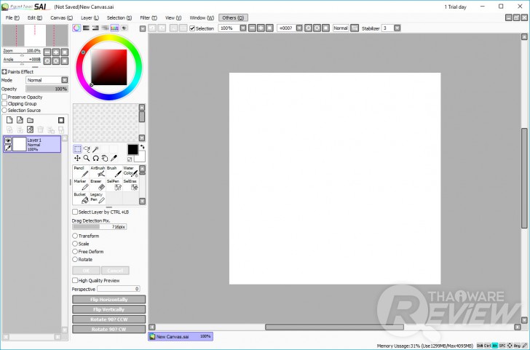
Task: Click the Rotate 90° CW button
Action: coord(109,329)
